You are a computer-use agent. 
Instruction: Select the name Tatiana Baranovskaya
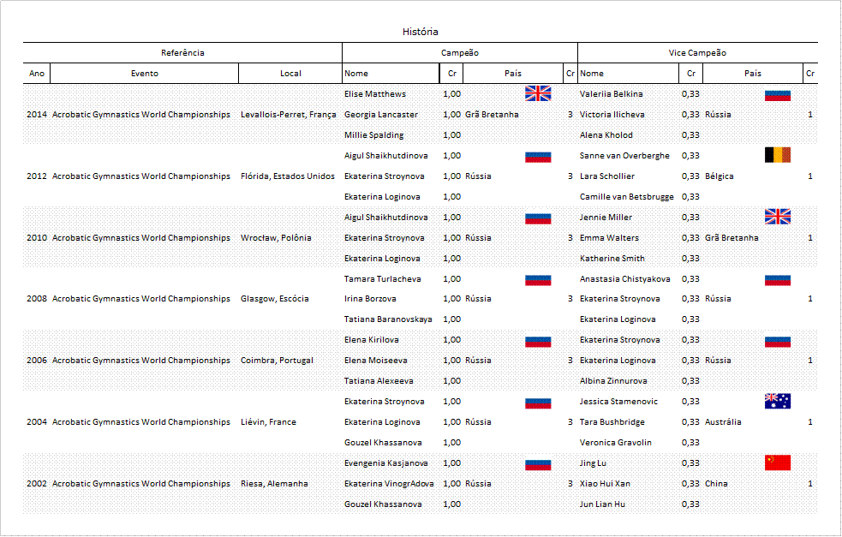[x=388, y=319]
